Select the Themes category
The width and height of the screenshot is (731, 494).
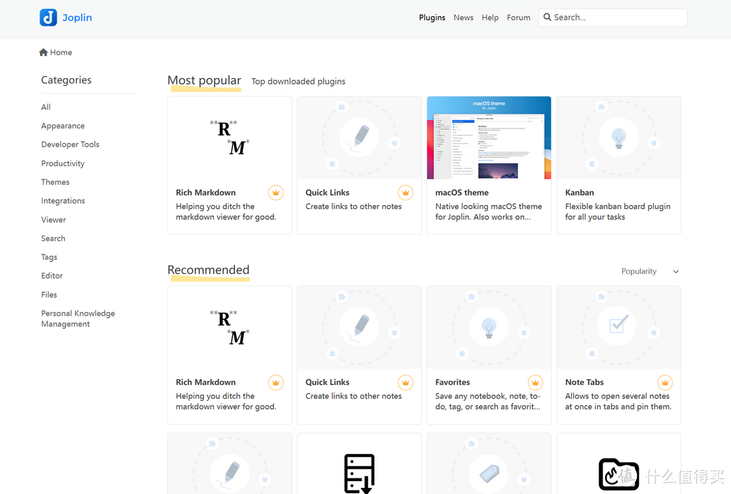pos(55,182)
